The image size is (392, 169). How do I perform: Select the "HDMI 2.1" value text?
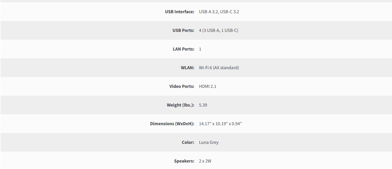[x=207, y=86]
